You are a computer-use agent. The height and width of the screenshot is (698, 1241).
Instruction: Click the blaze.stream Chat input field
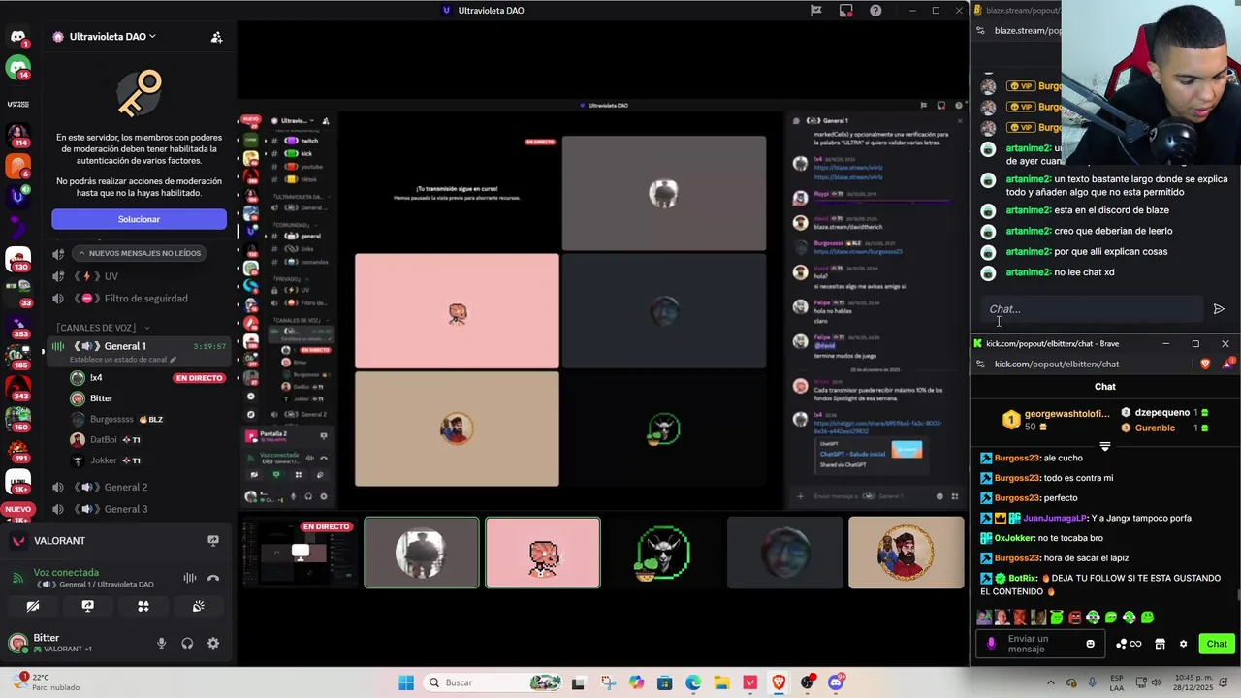coord(1091,309)
